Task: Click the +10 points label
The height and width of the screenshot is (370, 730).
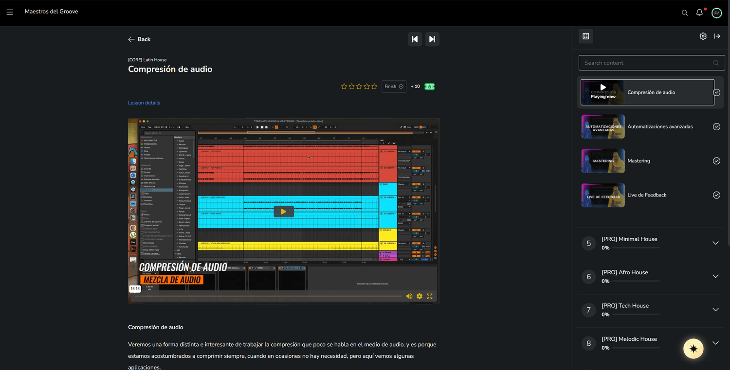Action: click(x=415, y=87)
